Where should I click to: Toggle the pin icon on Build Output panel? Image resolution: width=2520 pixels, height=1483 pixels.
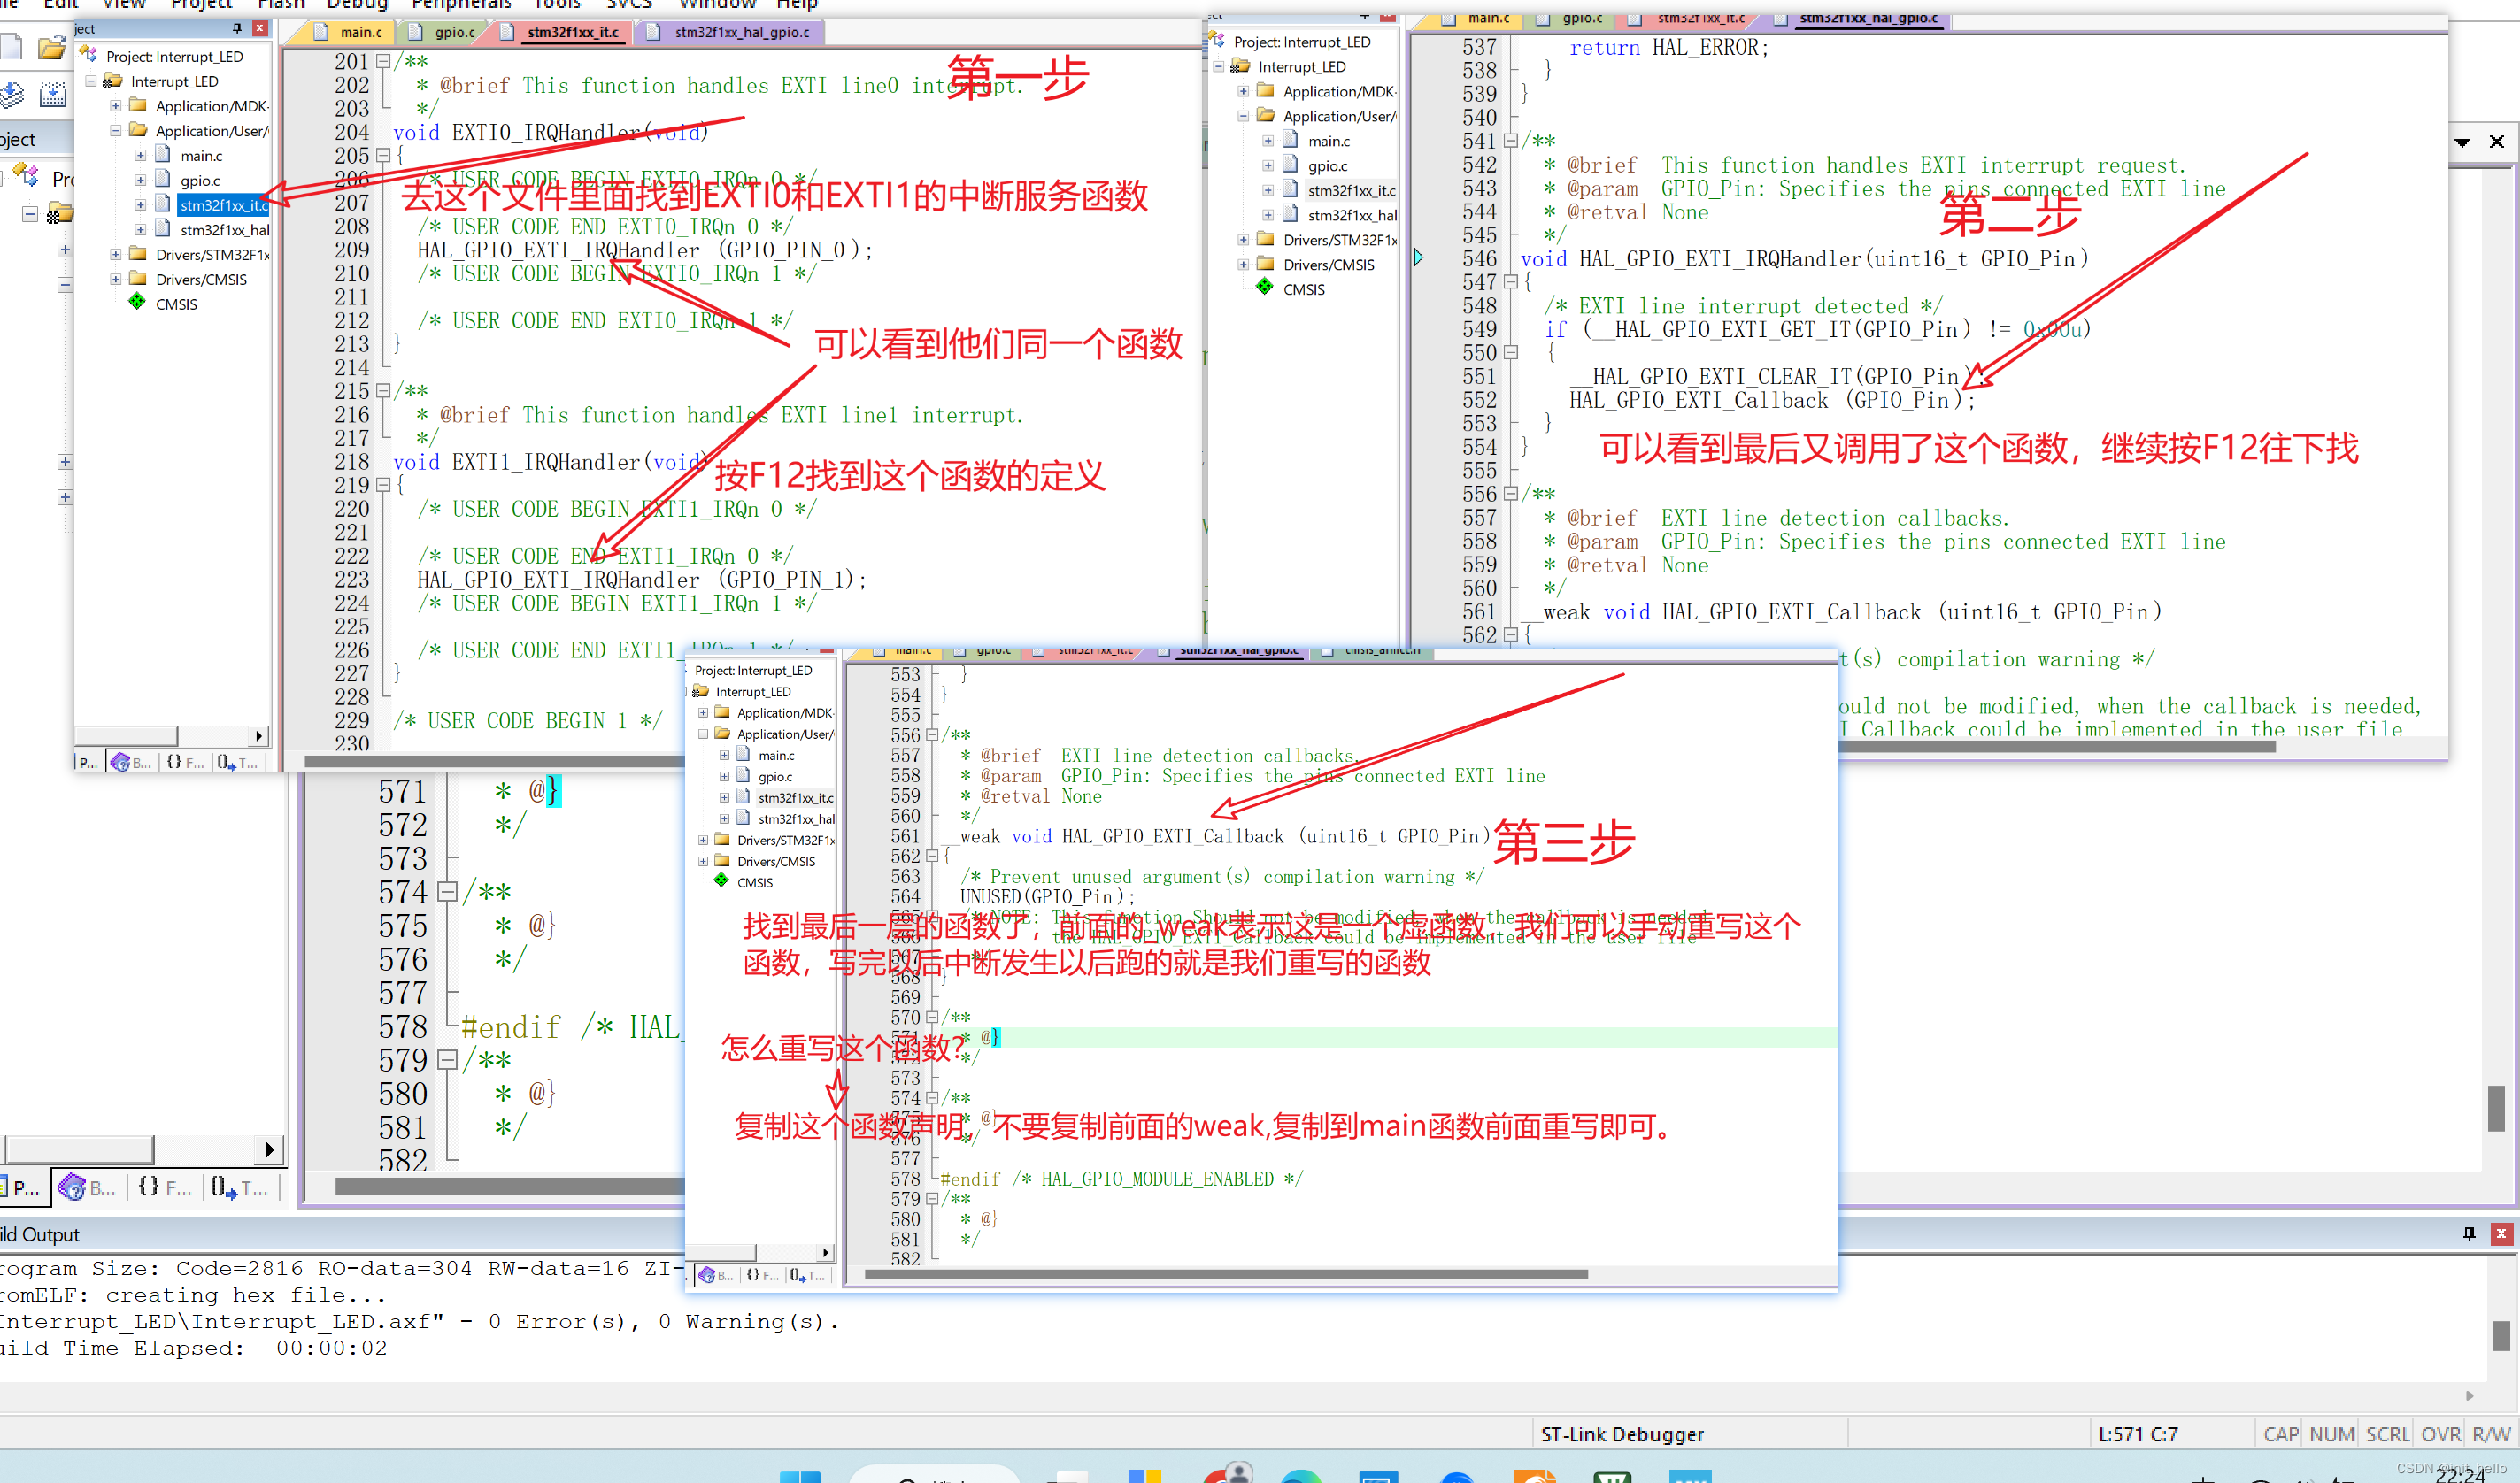(x=2469, y=1234)
